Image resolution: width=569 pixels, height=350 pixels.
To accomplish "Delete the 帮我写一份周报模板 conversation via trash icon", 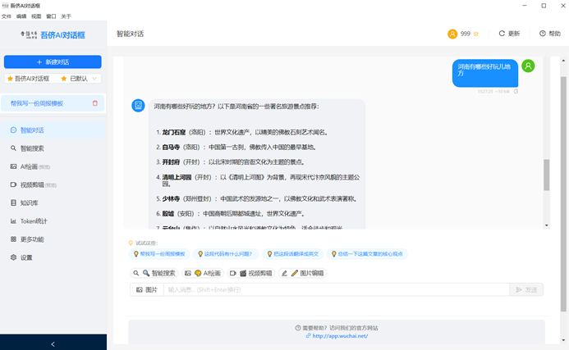I will 95,103.
